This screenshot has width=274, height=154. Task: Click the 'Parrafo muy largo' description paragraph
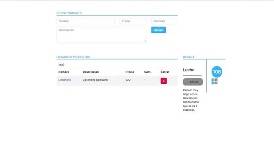[x=191, y=100]
